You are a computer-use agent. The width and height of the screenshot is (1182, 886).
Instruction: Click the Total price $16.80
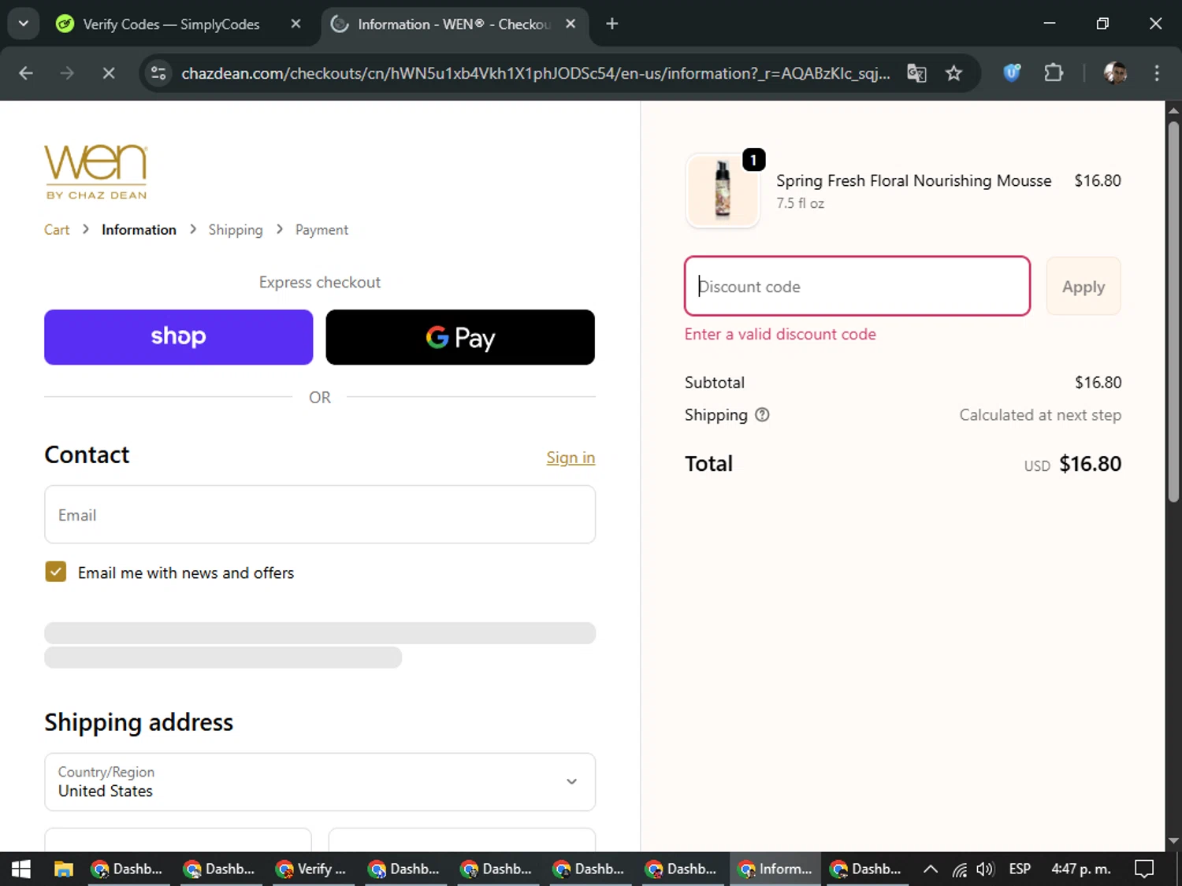click(x=1090, y=464)
